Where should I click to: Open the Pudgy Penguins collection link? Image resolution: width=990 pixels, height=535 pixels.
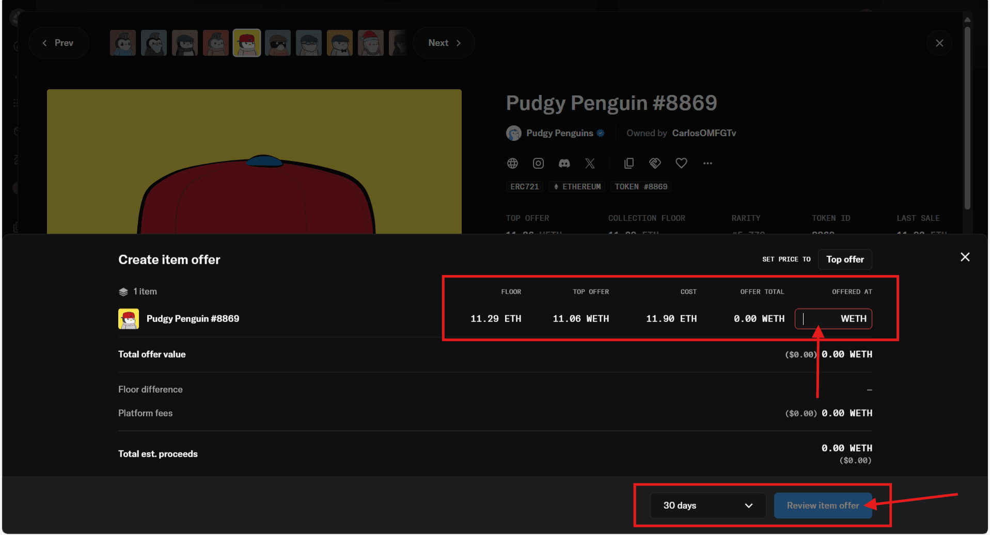[560, 133]
